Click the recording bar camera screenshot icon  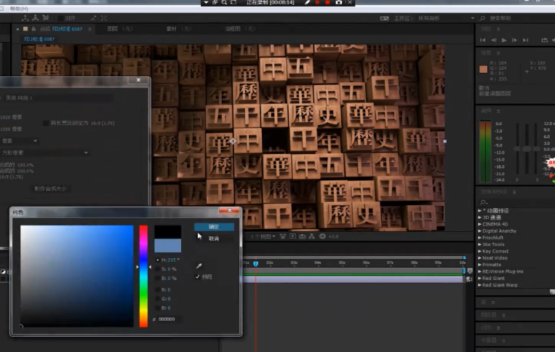tap(338, 3)
